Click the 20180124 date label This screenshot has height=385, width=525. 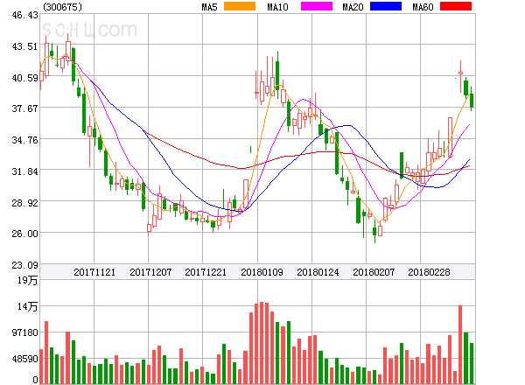click(x=318, y=272)
